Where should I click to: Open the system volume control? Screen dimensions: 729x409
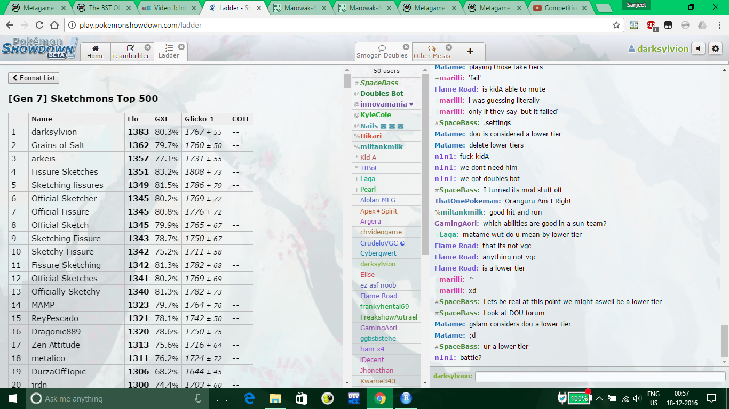[x=638, y=398]
